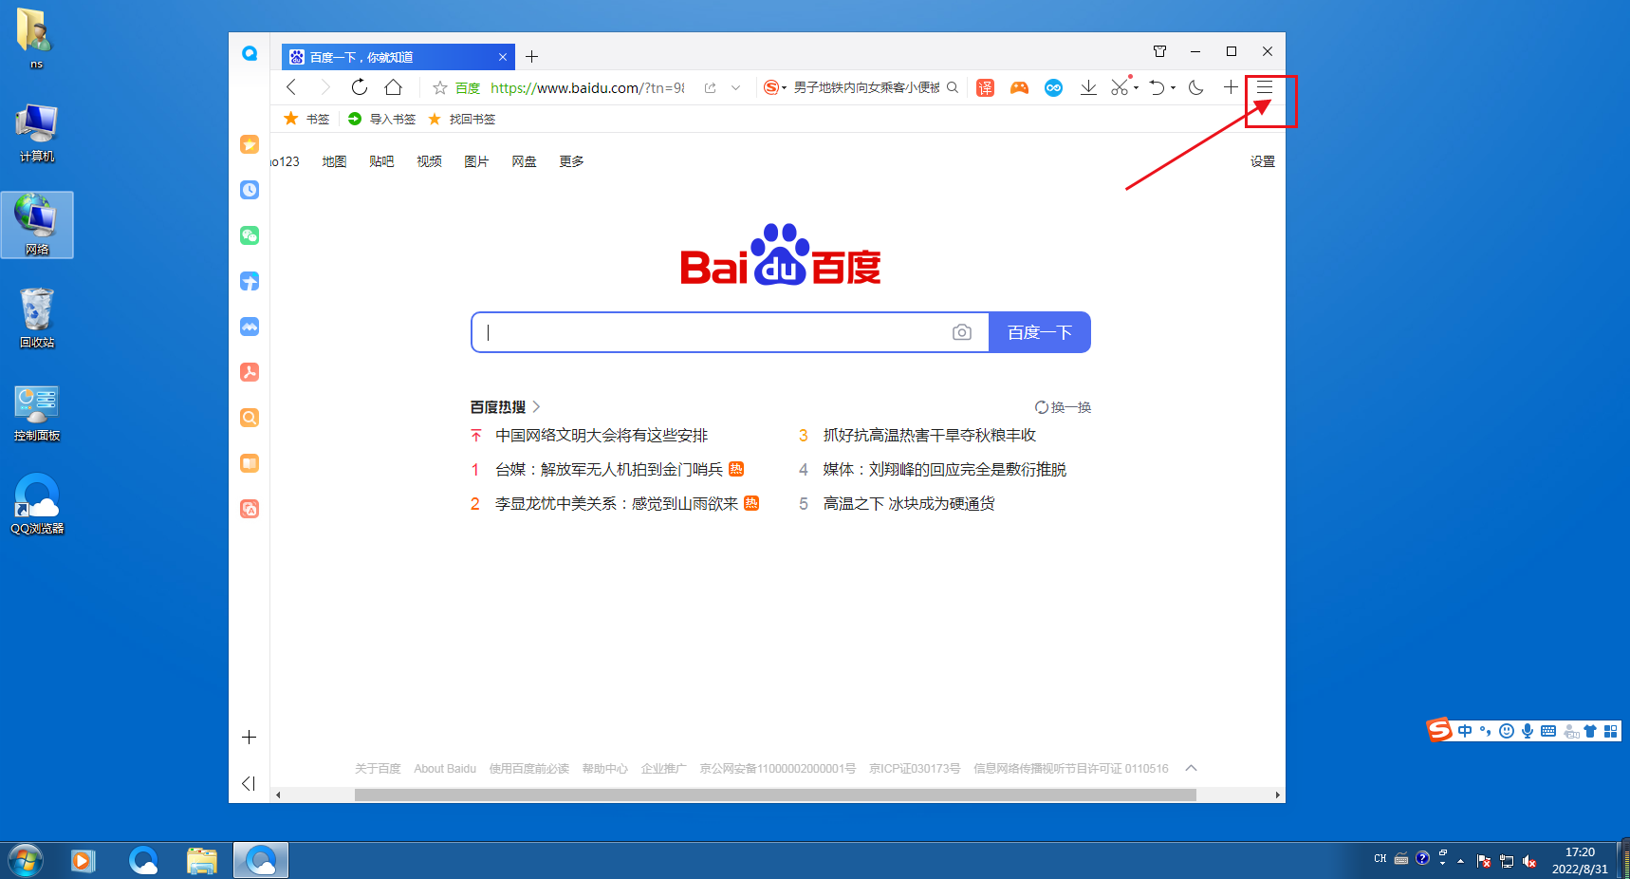
Task: Expand the recently closed tabs dropdown
Action: click(1174, 88)
